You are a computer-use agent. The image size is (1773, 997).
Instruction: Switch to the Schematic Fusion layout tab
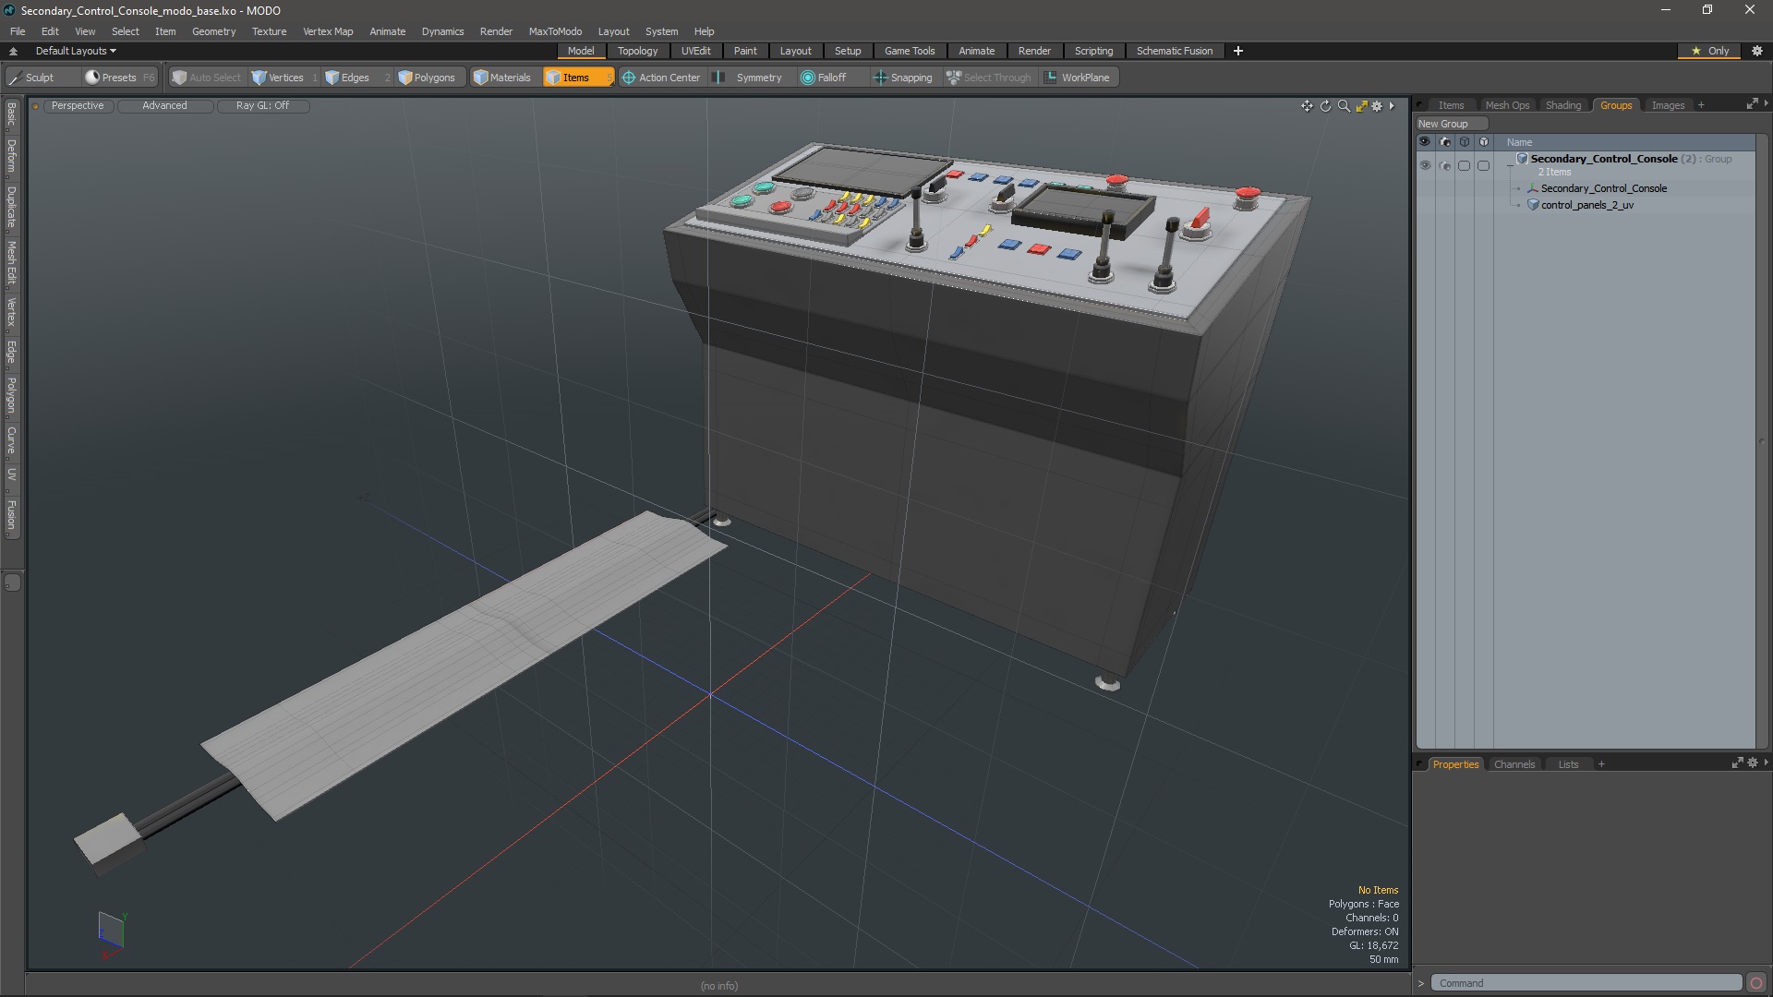(x=1174, y=51)
